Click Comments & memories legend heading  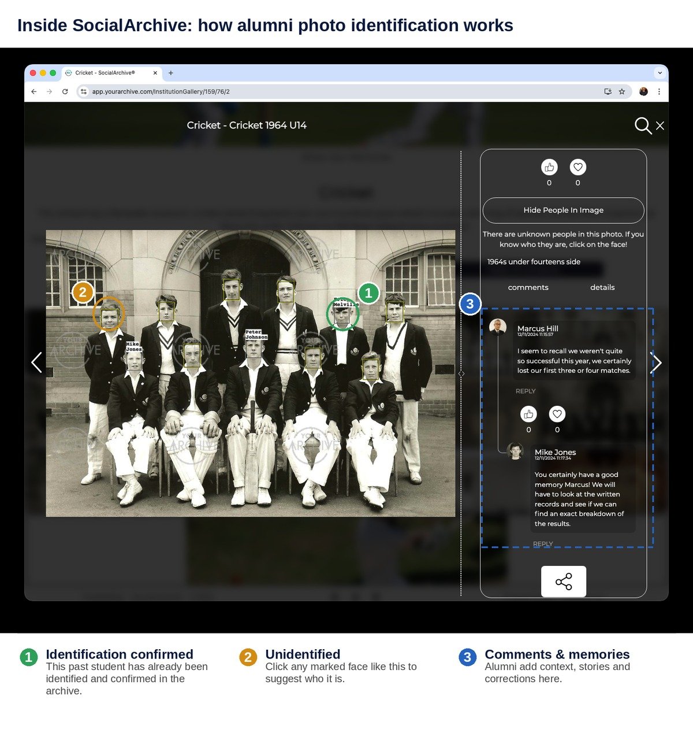[x=557, y=654]
